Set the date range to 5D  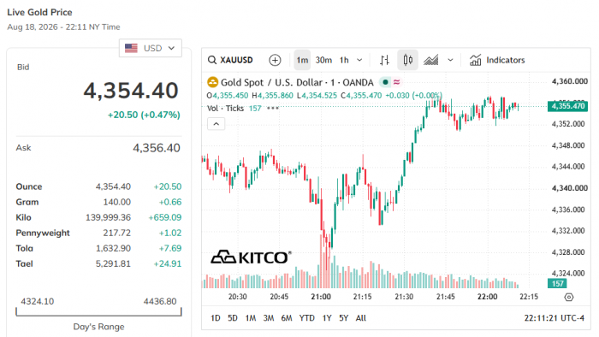click(232, 318)
